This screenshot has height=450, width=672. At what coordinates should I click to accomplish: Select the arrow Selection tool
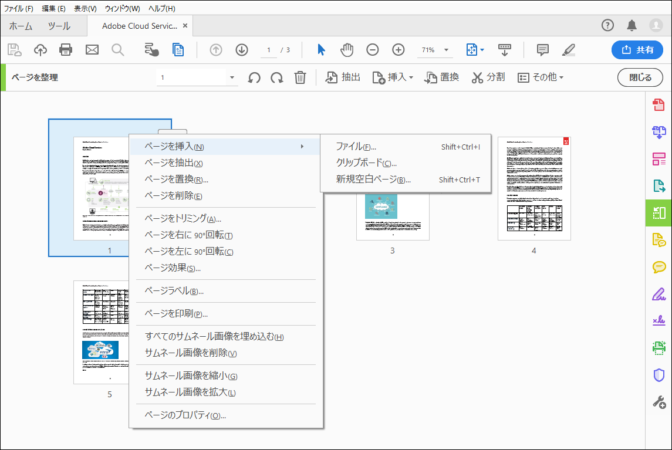pos(320,50)
